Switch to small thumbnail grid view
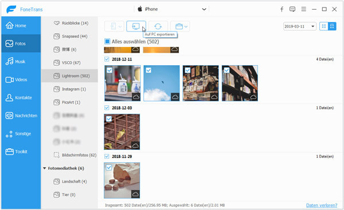This screenshot has height=210, width=344. [x=324, y=26]
